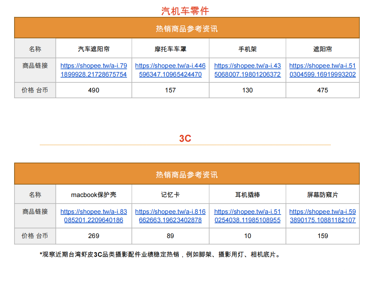Click the 手机架 product hyperlink
Image resolution: width=371 pixels, height=281 pixels.
tap(247, 70)
